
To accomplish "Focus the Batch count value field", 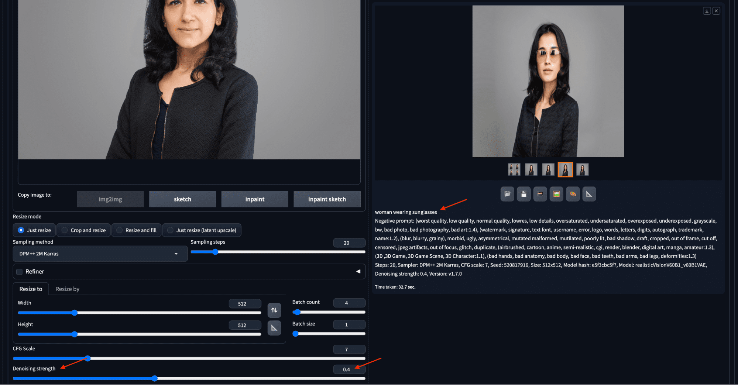I will [349, 303].
